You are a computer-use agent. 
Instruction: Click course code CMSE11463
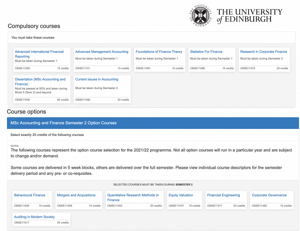tap(114, 206)
